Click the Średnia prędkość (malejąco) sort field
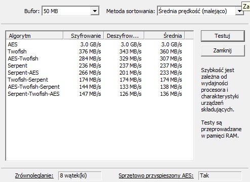Image resolution: width=250 pixels, height=182 pixels. pos(200,11)
